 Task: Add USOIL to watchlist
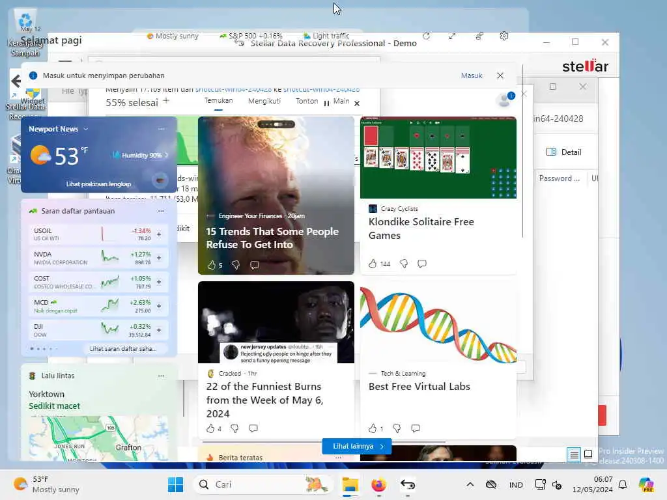pyautogui.click(x=159, y=234)
